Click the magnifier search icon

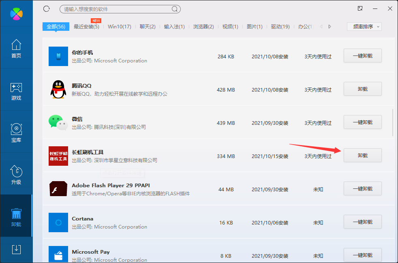pos(174,9)
